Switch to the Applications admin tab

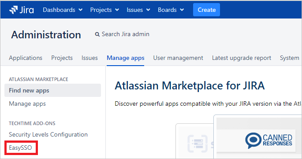(x=26, y=58)
